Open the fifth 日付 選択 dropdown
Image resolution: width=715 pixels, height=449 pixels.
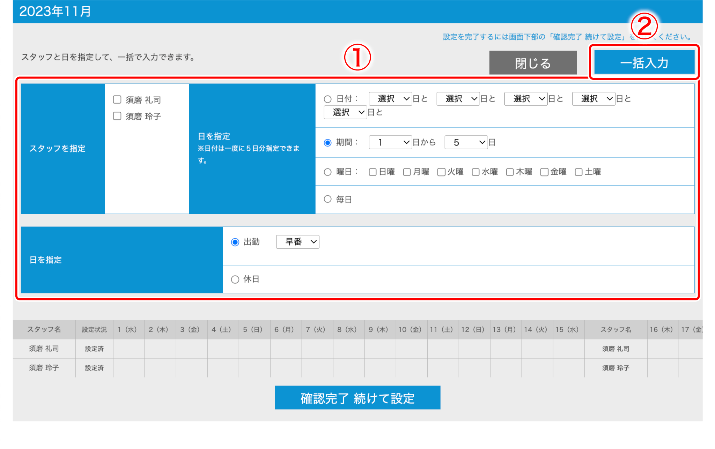click(345, 112)
